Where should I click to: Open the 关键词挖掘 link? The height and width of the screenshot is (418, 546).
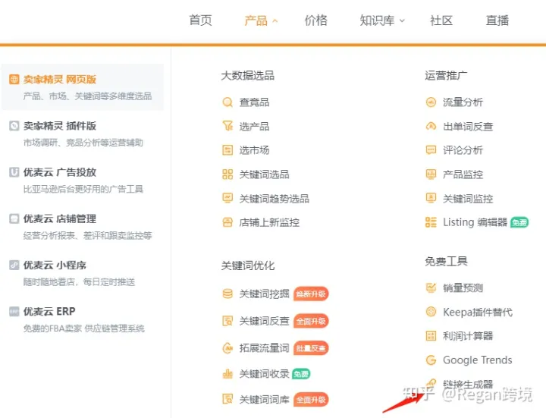pos(265,294)
